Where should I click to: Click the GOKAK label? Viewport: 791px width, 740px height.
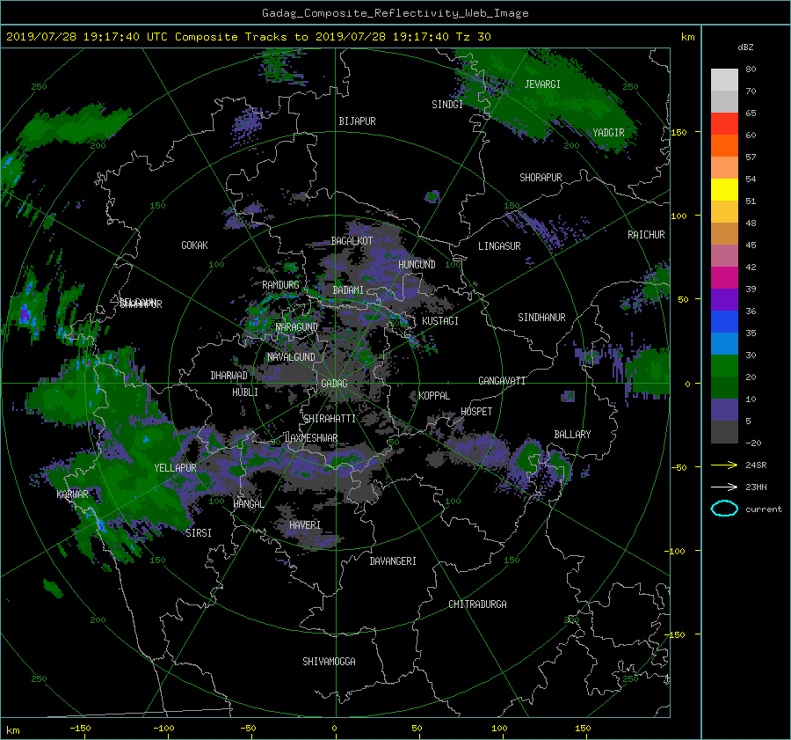pos(195,245)
